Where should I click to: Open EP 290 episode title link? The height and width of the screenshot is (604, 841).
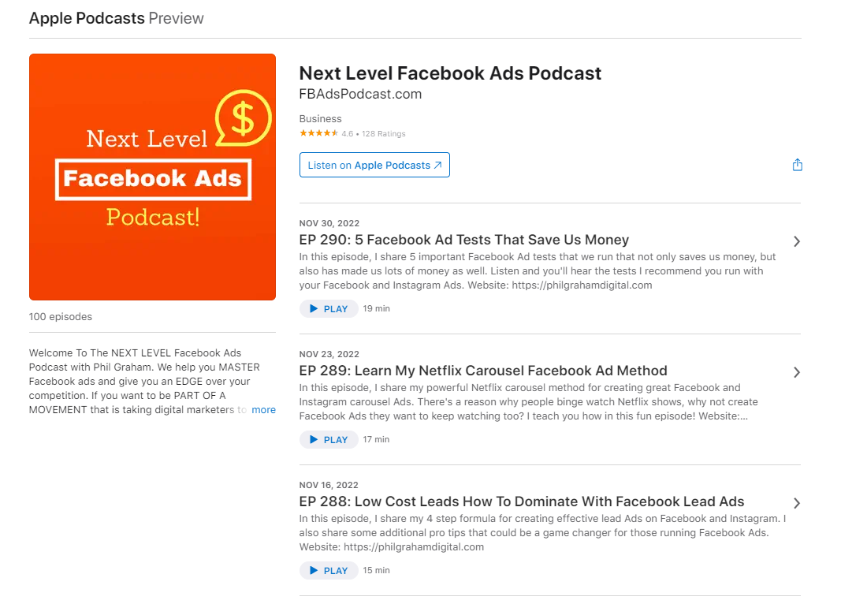coord(464,240)
